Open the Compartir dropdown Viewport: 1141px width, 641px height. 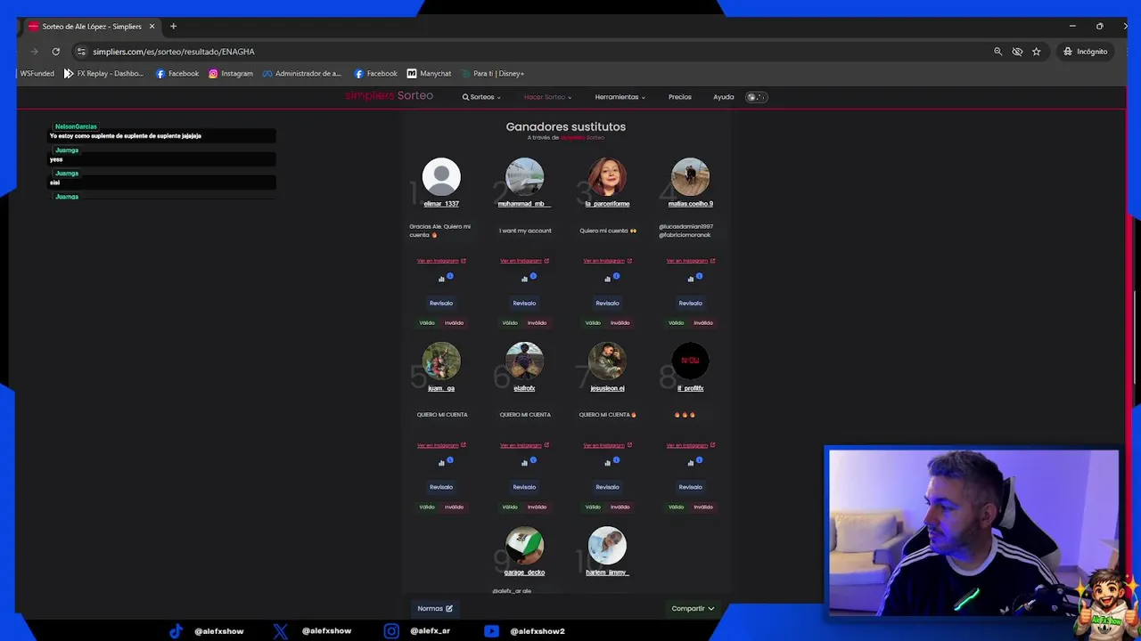tap(693, 609)
